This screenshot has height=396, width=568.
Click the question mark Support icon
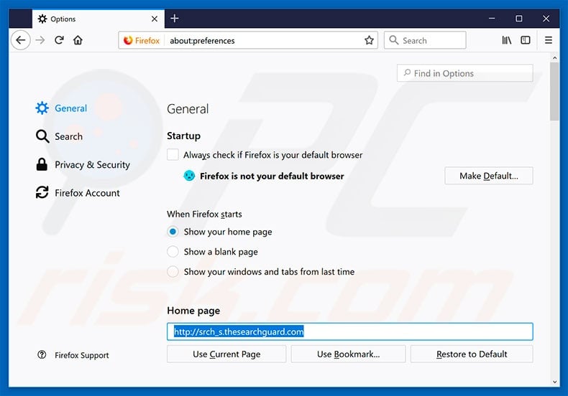pos(42,355)
